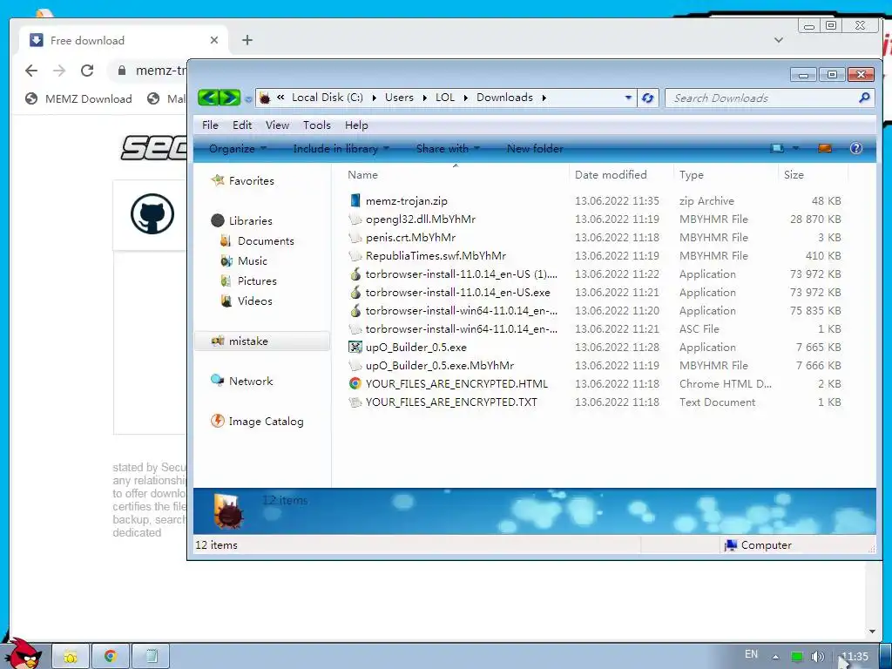Open Include in library dropdown
The width and height of the screenshot is (892, 669).
pos(341,148)
